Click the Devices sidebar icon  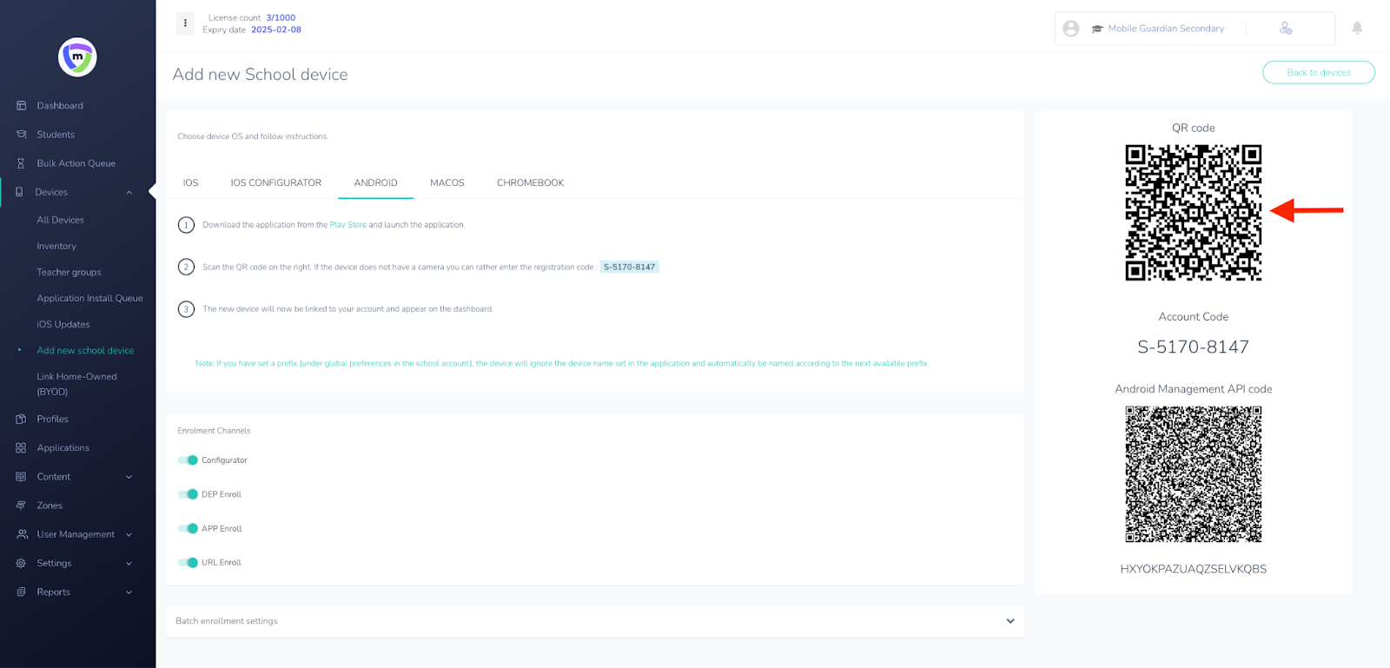click(x=19, y=192)
